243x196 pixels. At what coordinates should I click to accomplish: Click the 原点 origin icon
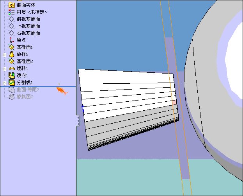[x=11, y=40]
